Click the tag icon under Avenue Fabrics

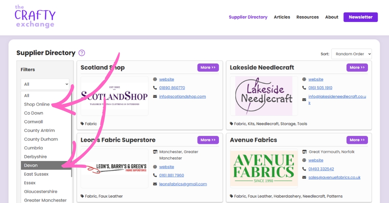[x=232, y=196]
